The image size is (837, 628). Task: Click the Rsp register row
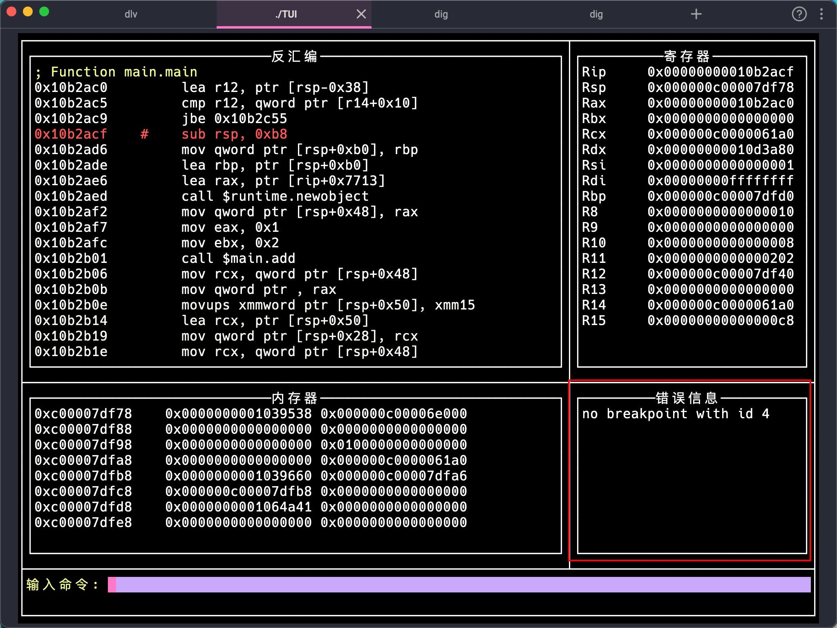[x=687, y=87]
